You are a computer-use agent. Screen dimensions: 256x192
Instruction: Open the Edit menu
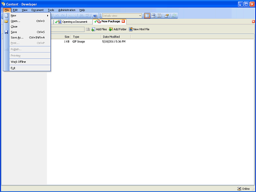[15, 10]
